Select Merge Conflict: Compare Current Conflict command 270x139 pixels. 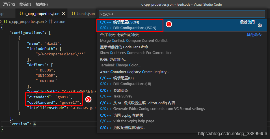[x=182, y=38]
